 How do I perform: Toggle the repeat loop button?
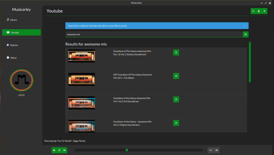coord(210,150)
